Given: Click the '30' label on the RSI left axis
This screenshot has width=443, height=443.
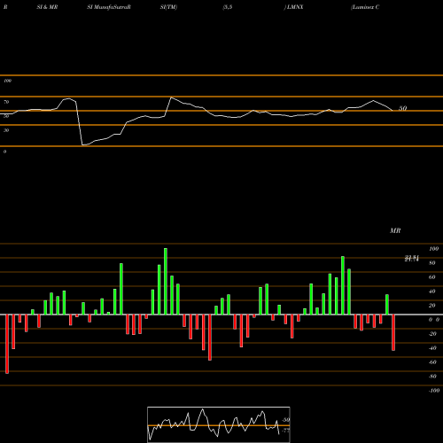Looking at the screenshot, I should 6,130.
